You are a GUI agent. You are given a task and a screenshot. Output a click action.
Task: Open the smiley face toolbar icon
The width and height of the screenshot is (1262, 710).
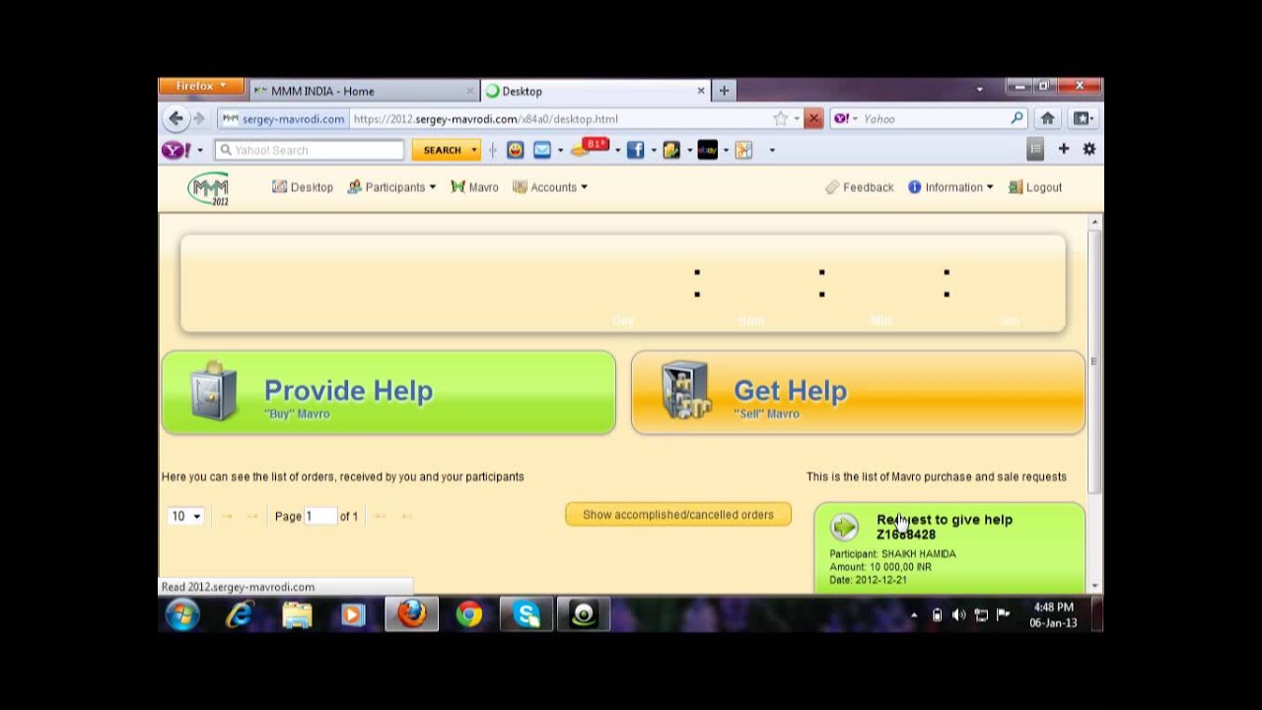[x=515, y=150]
